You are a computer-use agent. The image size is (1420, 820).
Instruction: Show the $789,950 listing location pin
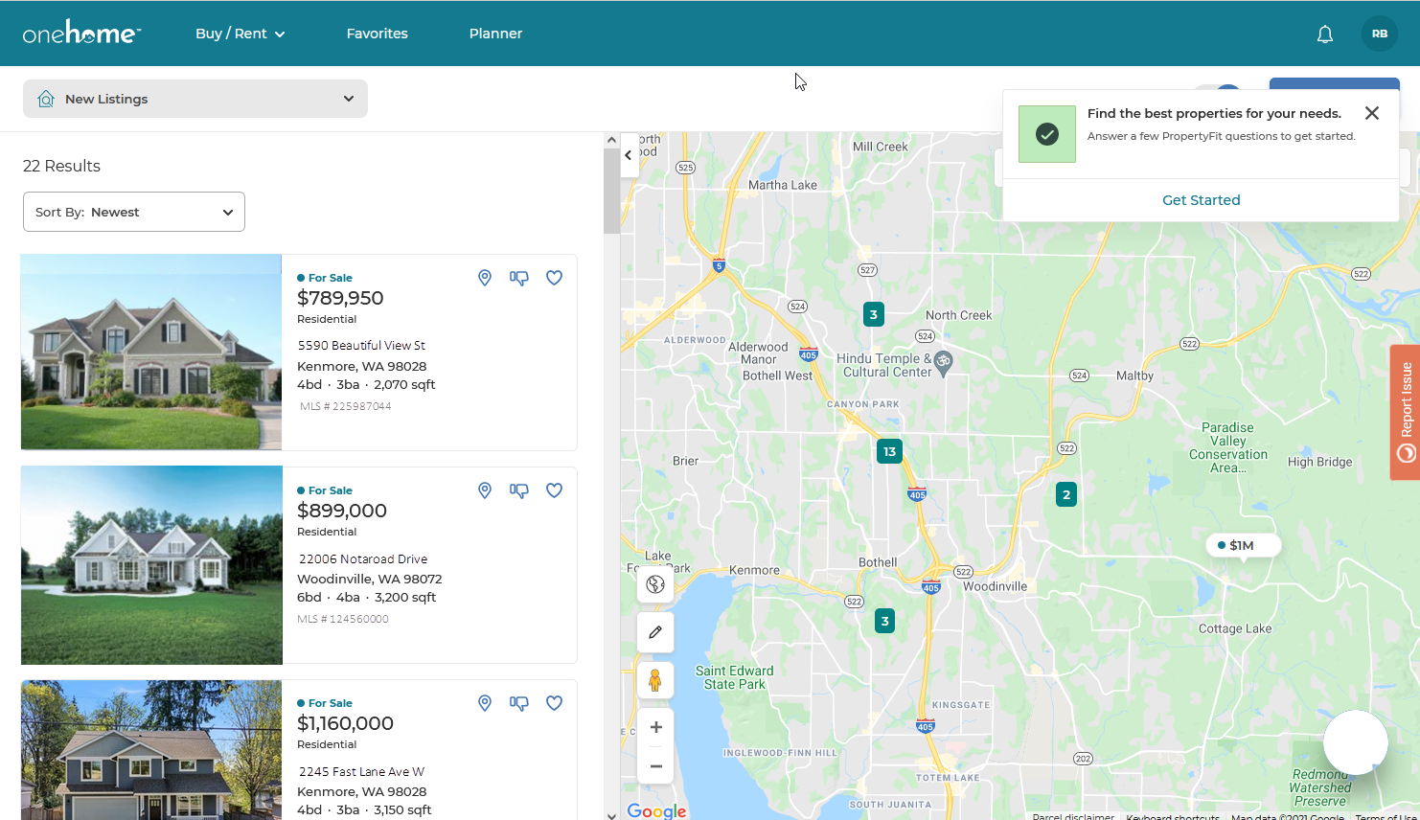coord(485,278)
